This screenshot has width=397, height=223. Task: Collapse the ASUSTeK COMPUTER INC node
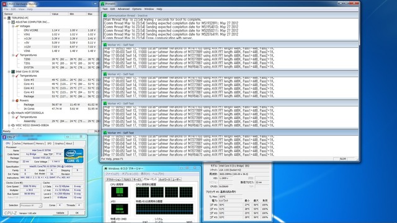9,22
